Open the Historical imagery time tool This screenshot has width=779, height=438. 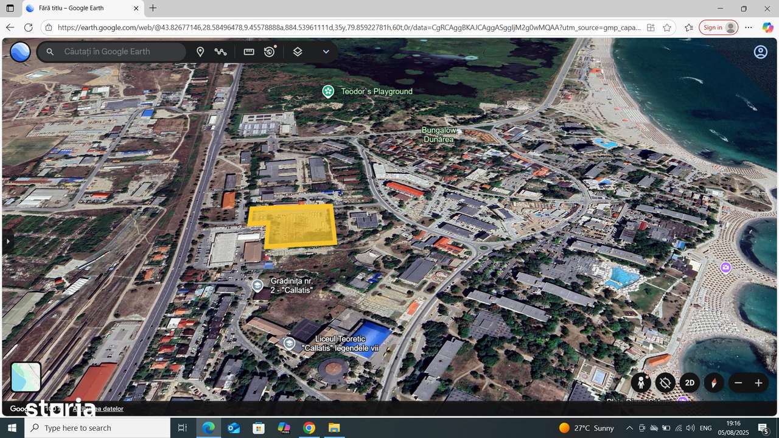[270, 52]
